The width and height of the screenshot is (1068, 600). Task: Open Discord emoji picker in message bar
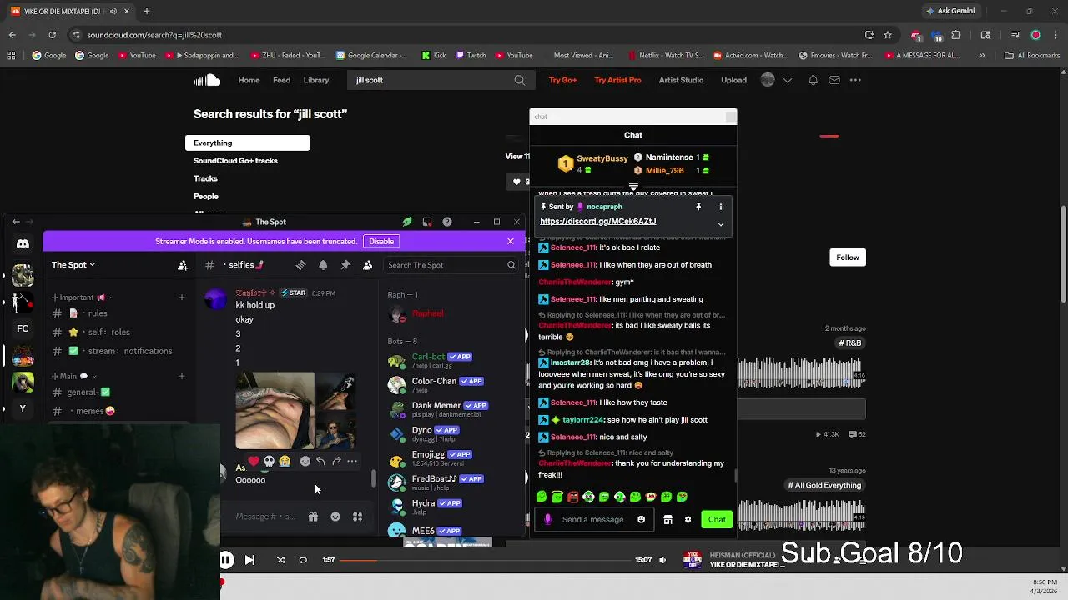click(x=335, y=517)
